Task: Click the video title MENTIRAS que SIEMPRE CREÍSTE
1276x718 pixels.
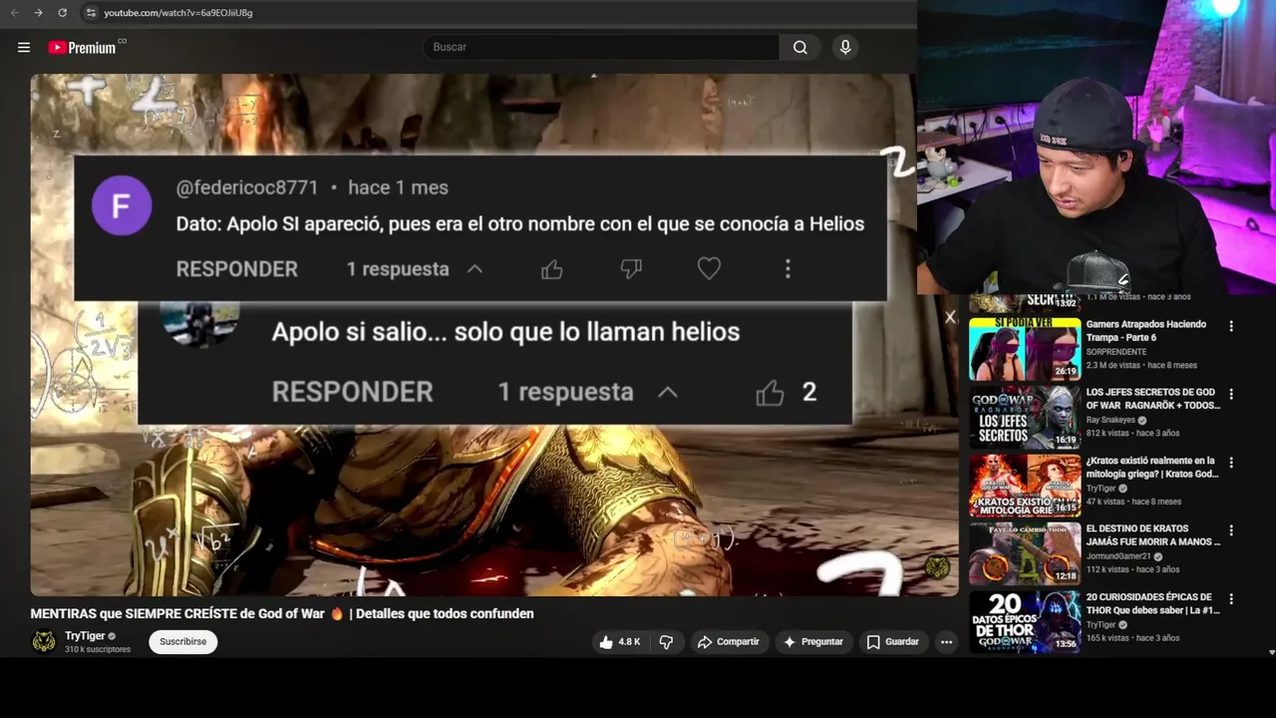Action: pyautogui.click(x=282, y=613)
